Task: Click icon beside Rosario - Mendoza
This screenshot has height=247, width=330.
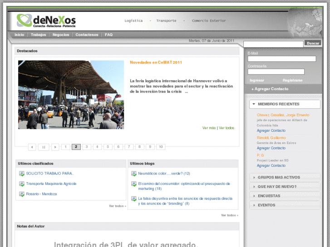Action: pos(22,194)
